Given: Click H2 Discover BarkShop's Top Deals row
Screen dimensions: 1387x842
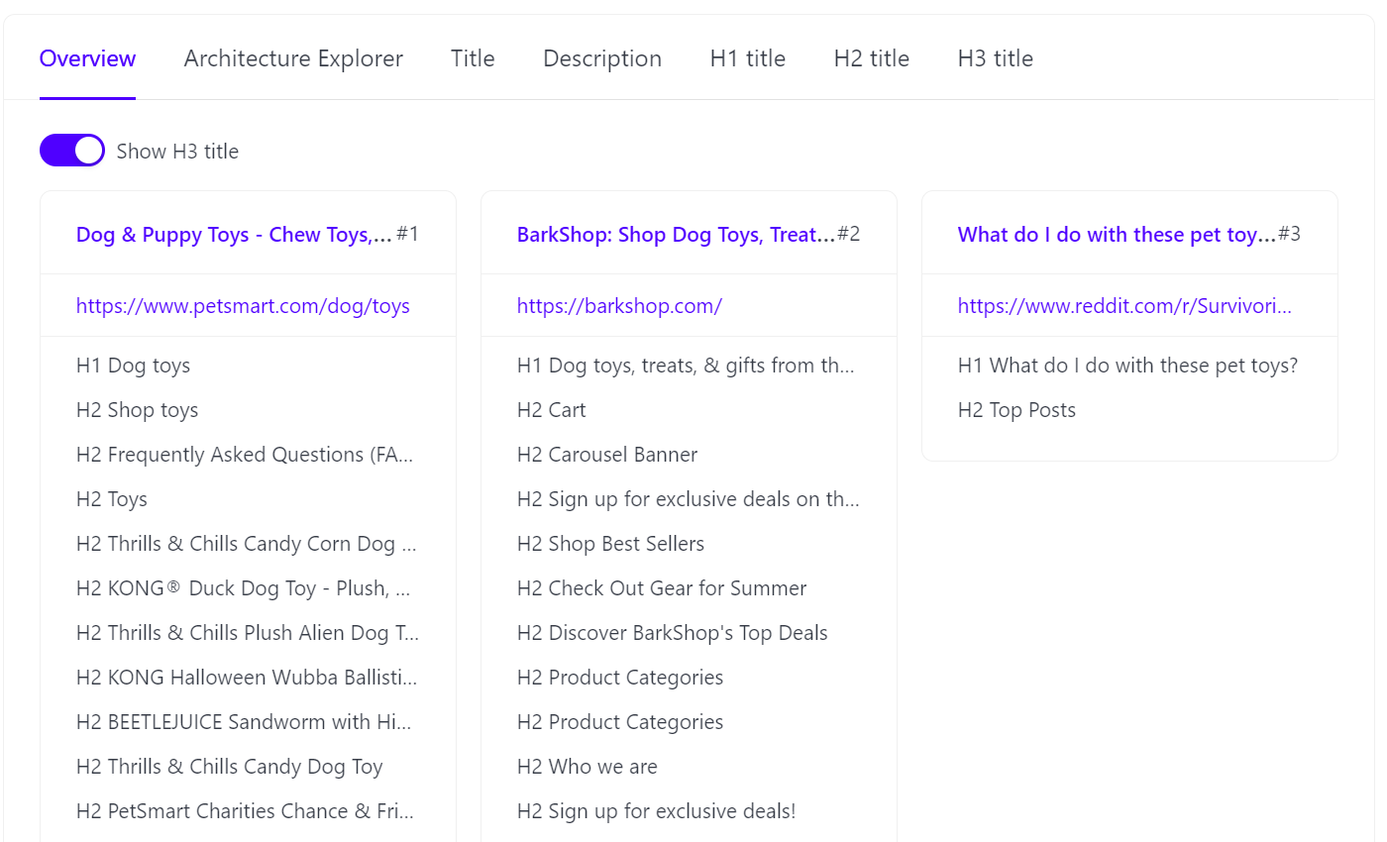Looking at the screenshot, I should point(673,633).
